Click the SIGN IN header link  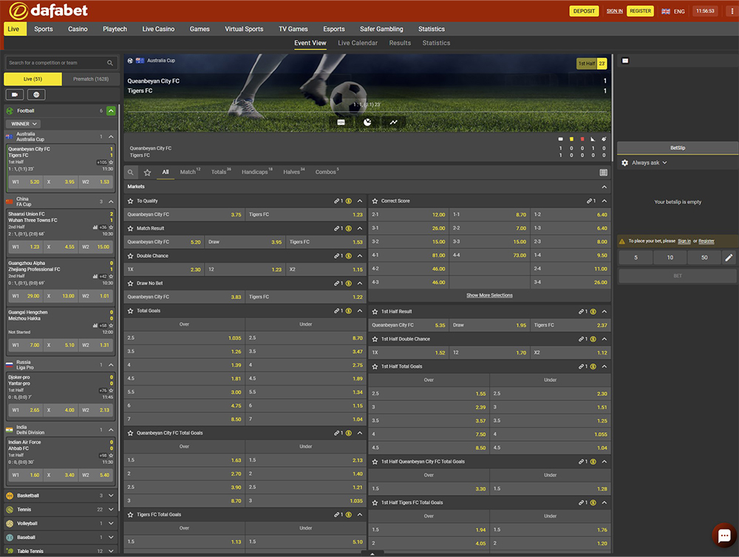coord(615,11)
